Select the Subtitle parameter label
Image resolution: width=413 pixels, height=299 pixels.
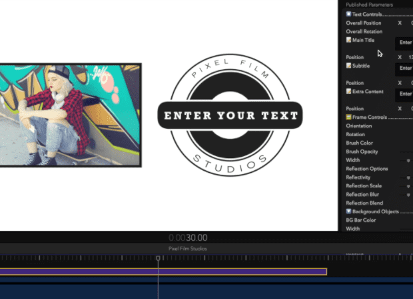(x=361, y=66)
